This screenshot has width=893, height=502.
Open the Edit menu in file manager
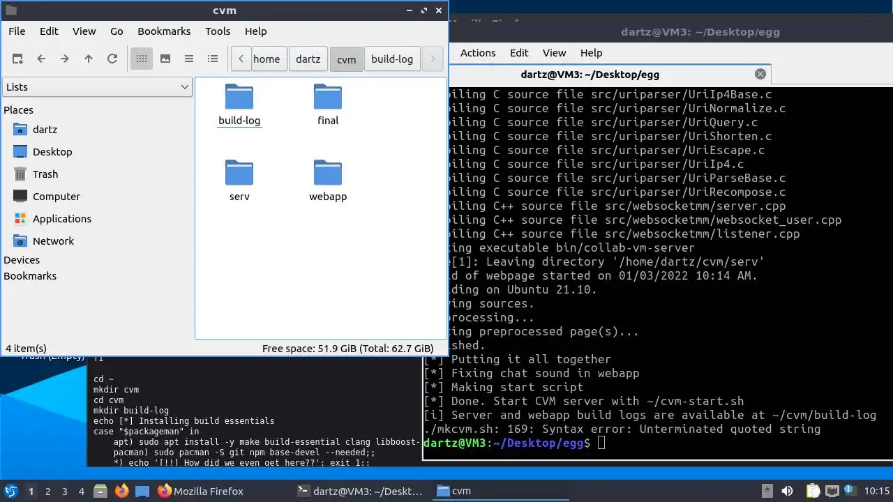click(49, 31)
